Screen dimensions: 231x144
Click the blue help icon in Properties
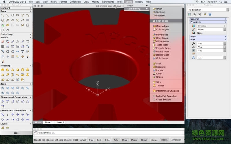[210, 14]
